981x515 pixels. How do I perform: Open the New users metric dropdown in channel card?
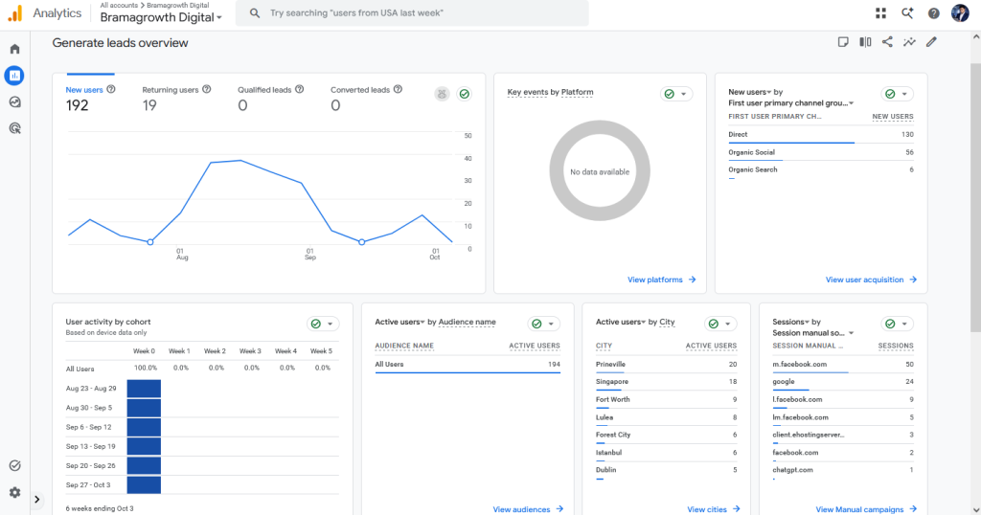click(749, 92)
